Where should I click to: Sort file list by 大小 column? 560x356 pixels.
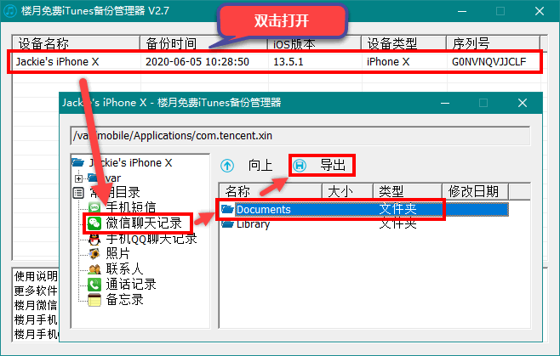click(x=347, y=191)
